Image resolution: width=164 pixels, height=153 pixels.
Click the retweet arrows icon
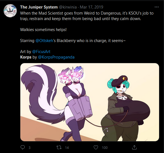click(59, 148)
